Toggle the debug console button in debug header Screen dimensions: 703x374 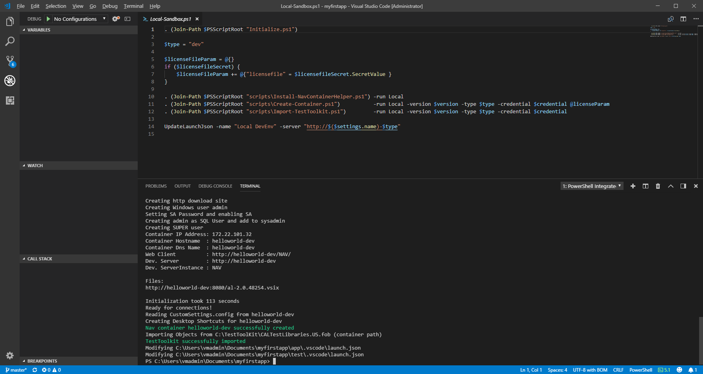pyautogui.click(x=127, y=19)
